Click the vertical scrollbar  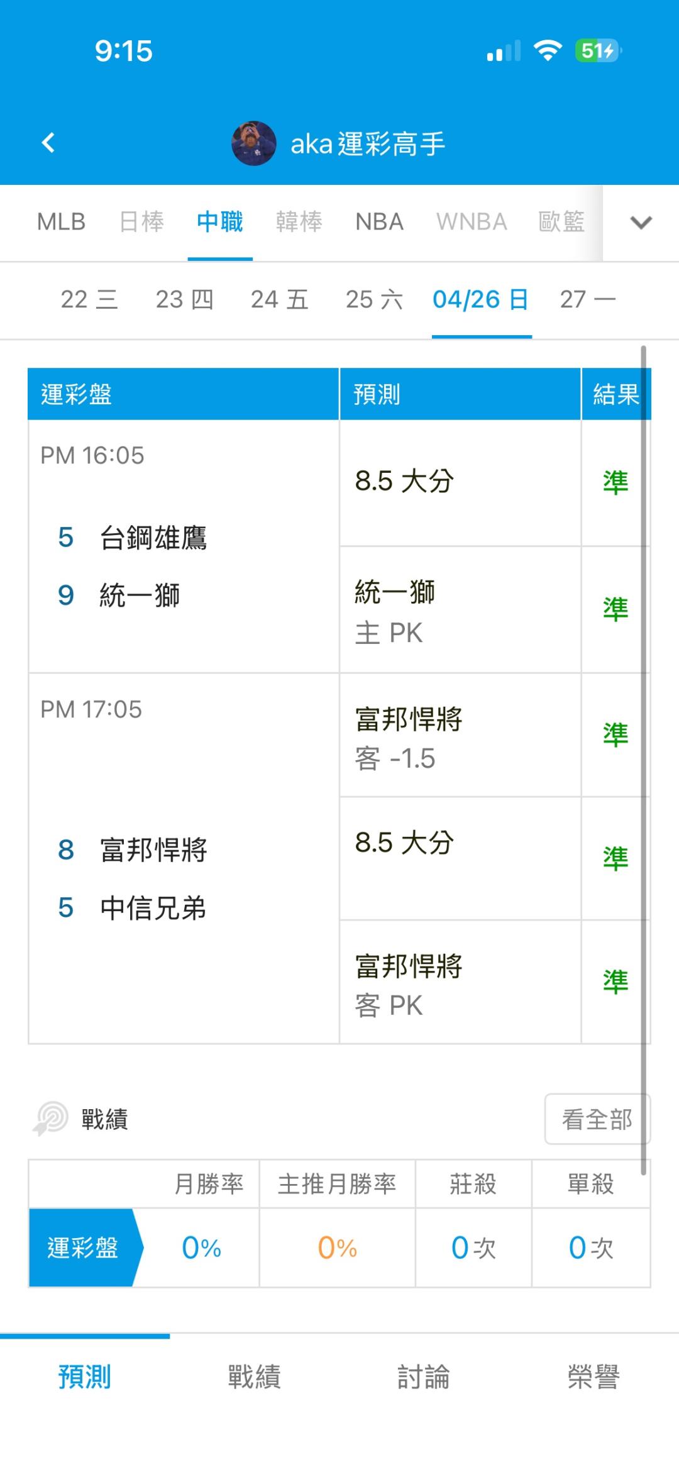[x=643, y=755]
